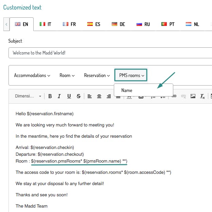Open the font size dropdown

[x=28, y=96]
